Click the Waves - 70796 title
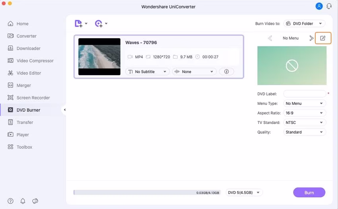The height and width of the screenshot is (209, 338). 141,43
